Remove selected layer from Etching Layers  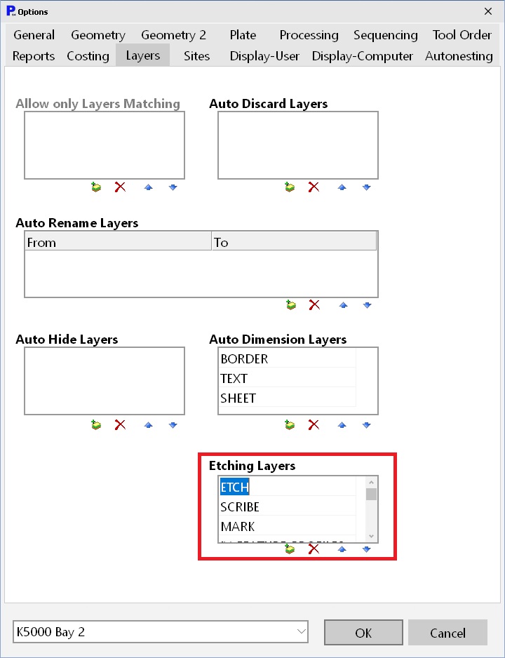pyautogui.click(x=314, y=549)
